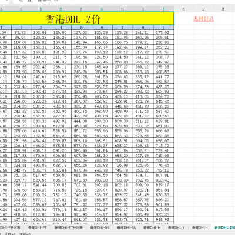The image size is (235, 235).
Task: Select the cell containing 141.31
Action: click(x=143, y=32)
